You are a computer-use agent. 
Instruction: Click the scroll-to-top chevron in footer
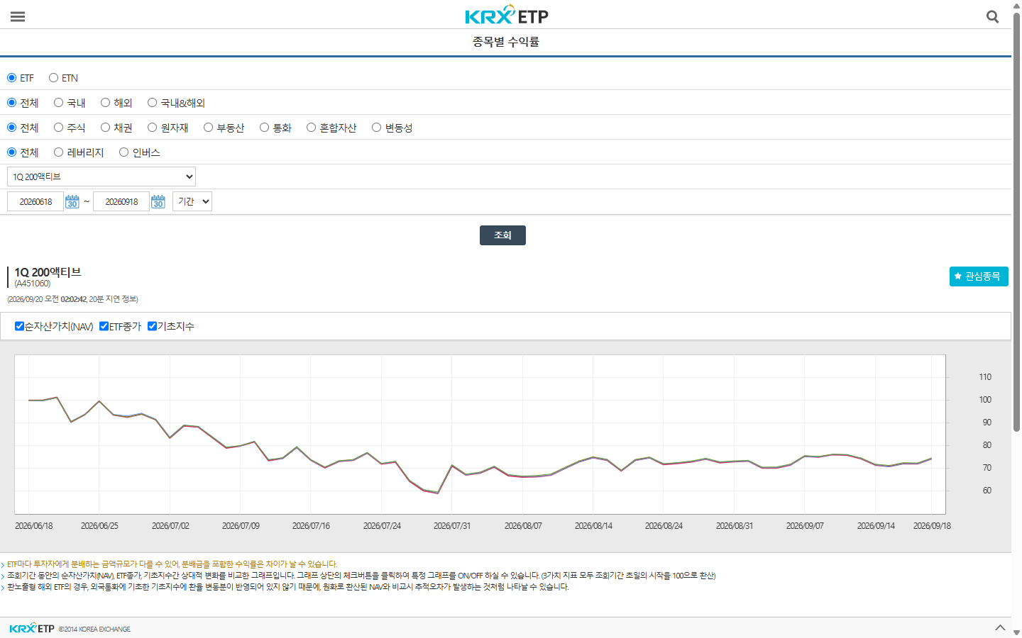coord(1000,627)
